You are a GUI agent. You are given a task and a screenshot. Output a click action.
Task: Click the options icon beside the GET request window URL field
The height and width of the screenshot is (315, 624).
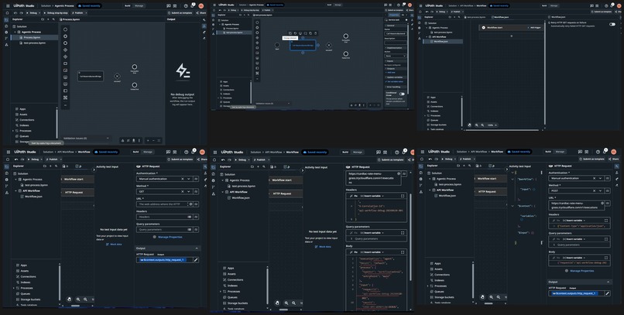196,204
